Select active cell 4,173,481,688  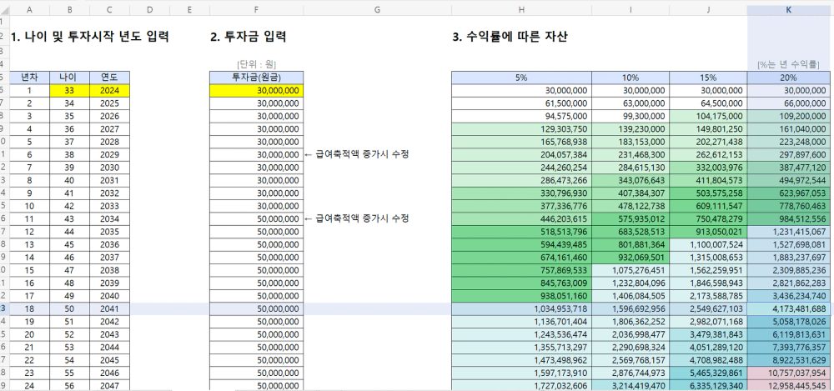pos(789,308)
